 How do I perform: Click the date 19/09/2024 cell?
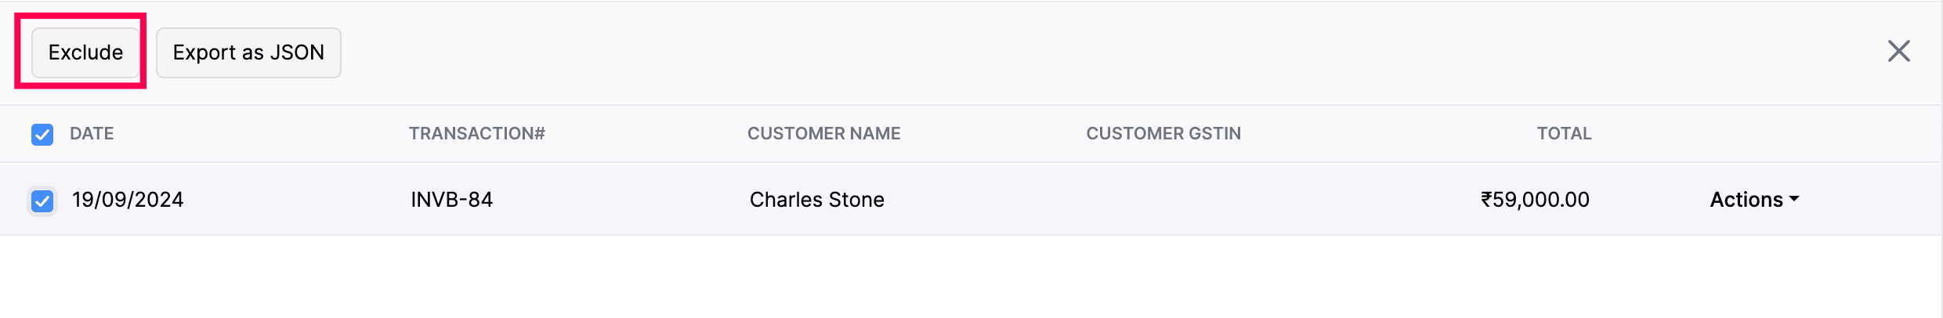[x=128, y=200]
